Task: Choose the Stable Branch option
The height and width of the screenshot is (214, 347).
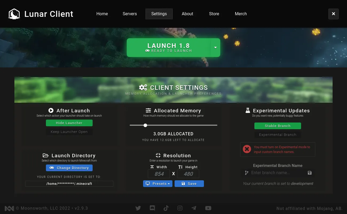Action: pos(278,126)
